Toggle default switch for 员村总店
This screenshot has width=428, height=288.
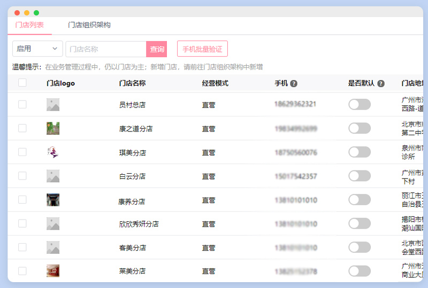tap(360, 104)
